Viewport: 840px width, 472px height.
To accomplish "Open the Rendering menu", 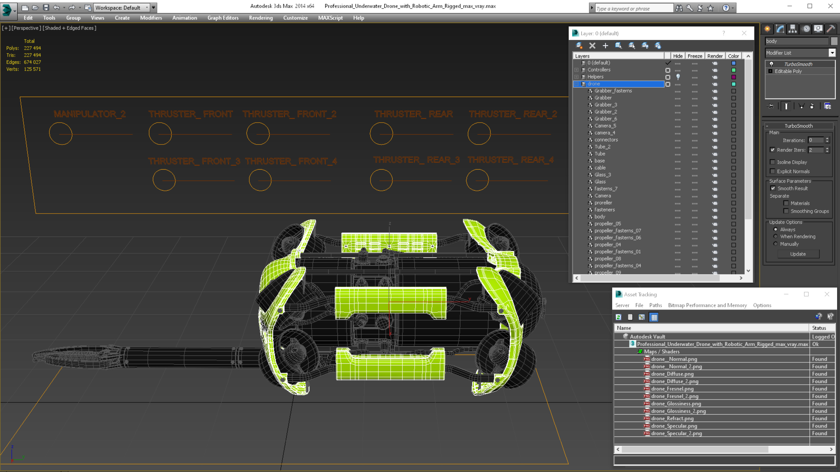I will click(261, 18).
